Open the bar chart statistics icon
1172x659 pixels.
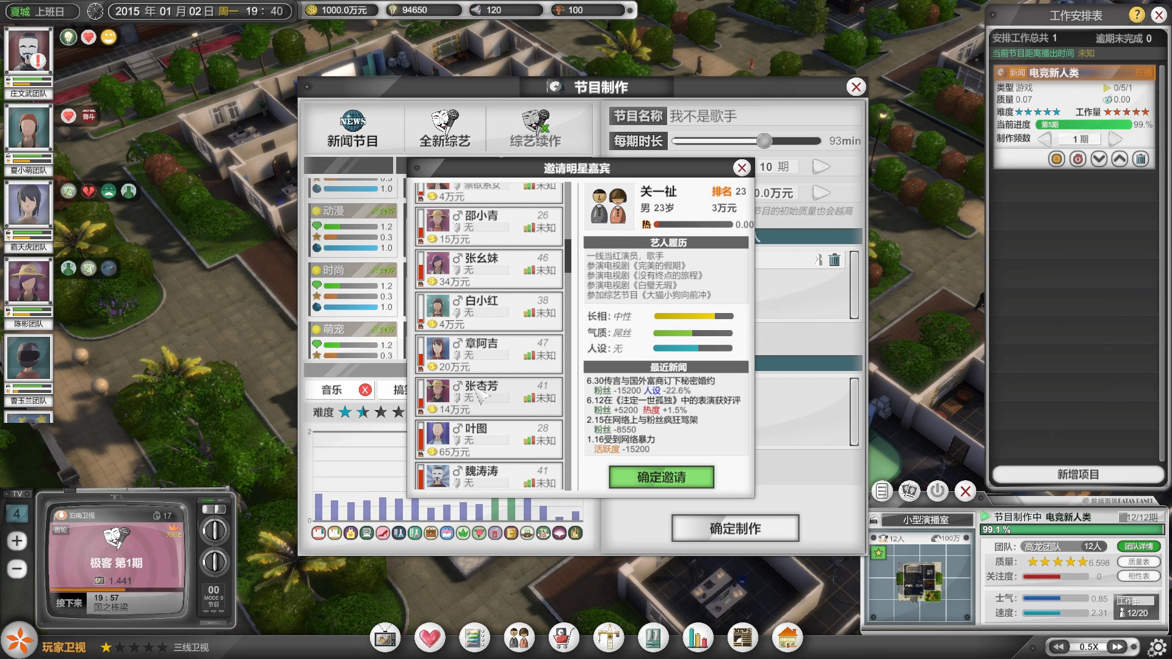pos(698,638)
